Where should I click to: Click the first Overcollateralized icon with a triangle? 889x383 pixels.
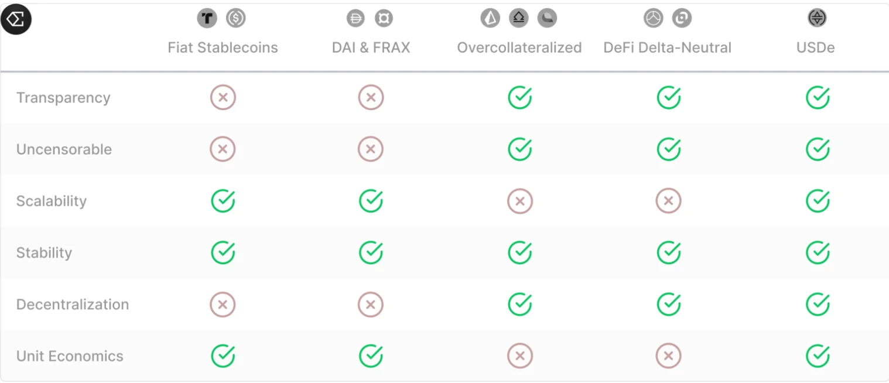490,19
